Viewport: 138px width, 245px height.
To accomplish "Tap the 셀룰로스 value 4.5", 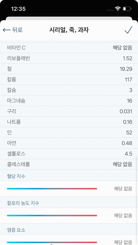I will [x=128, y=154].
